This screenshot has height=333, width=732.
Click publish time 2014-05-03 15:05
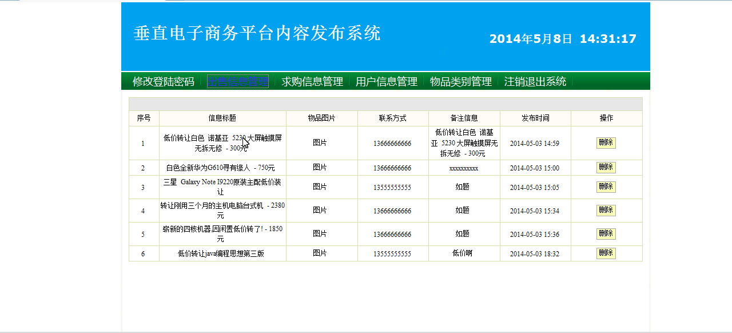tap(535, 188)
